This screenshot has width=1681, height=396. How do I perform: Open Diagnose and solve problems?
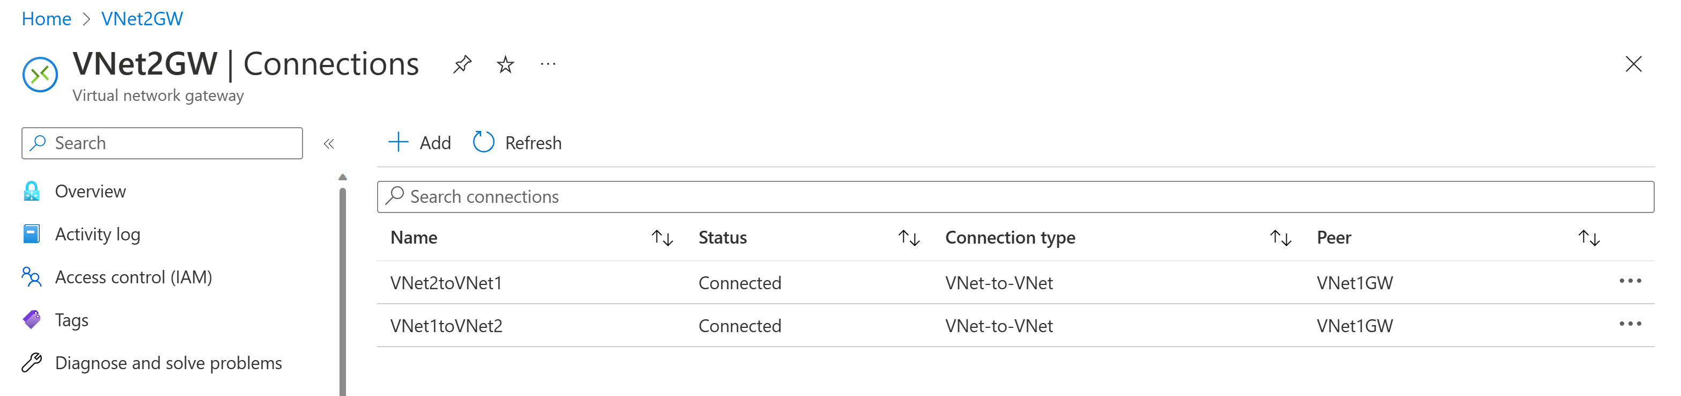pyautogui.click(x=168, y=363)
